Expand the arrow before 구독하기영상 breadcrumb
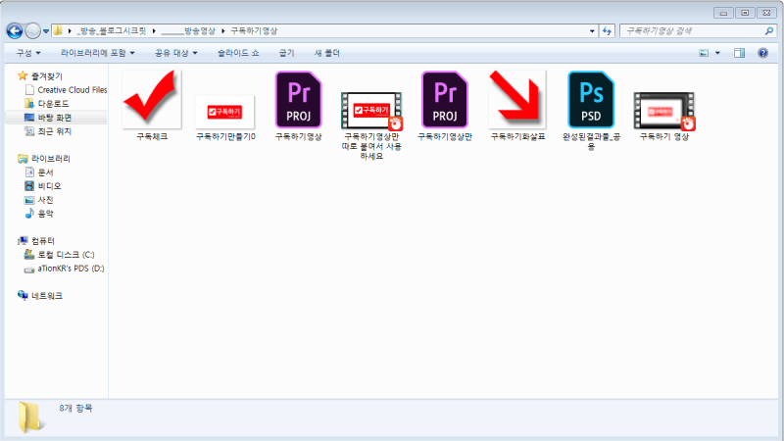The height and width of the screenshot is (441, 784). [223, 31]
